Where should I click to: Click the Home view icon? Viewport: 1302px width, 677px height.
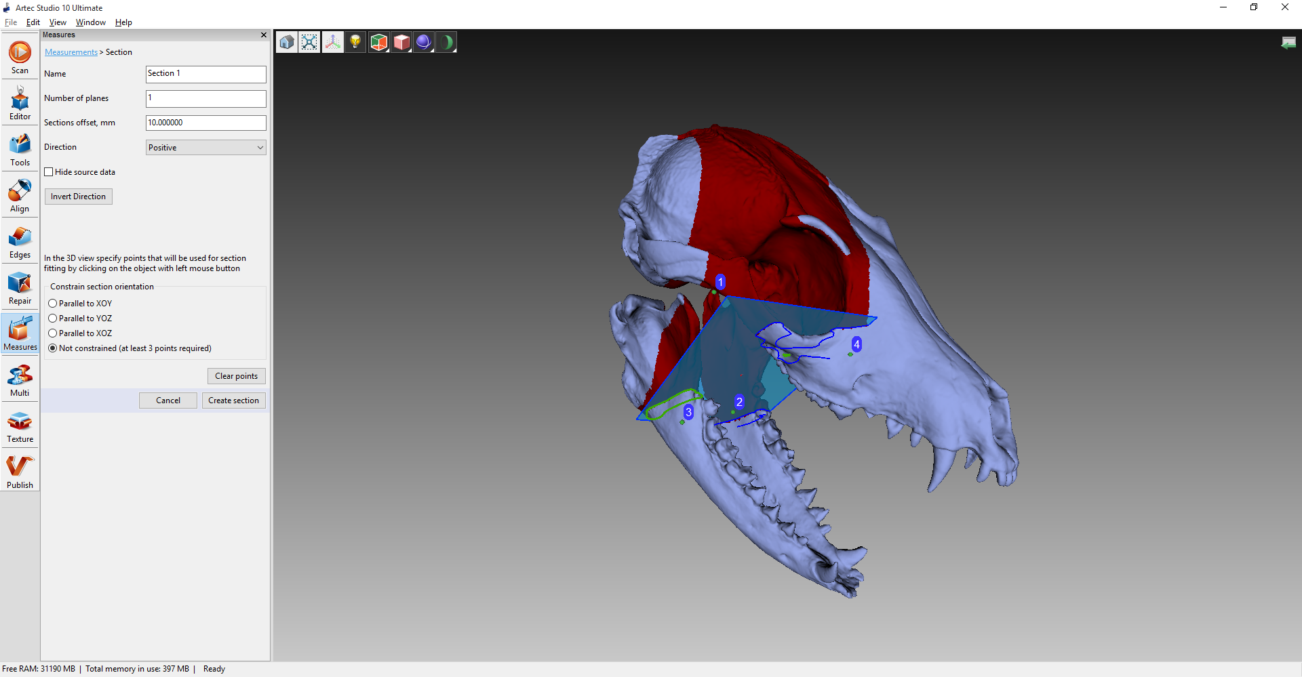point(287,42)
